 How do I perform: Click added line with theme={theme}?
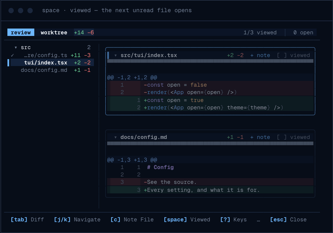point(210,108)
